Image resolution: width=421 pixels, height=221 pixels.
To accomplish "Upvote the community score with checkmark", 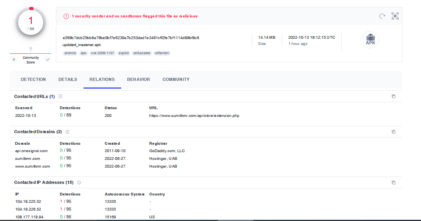I will pos(47,60).
